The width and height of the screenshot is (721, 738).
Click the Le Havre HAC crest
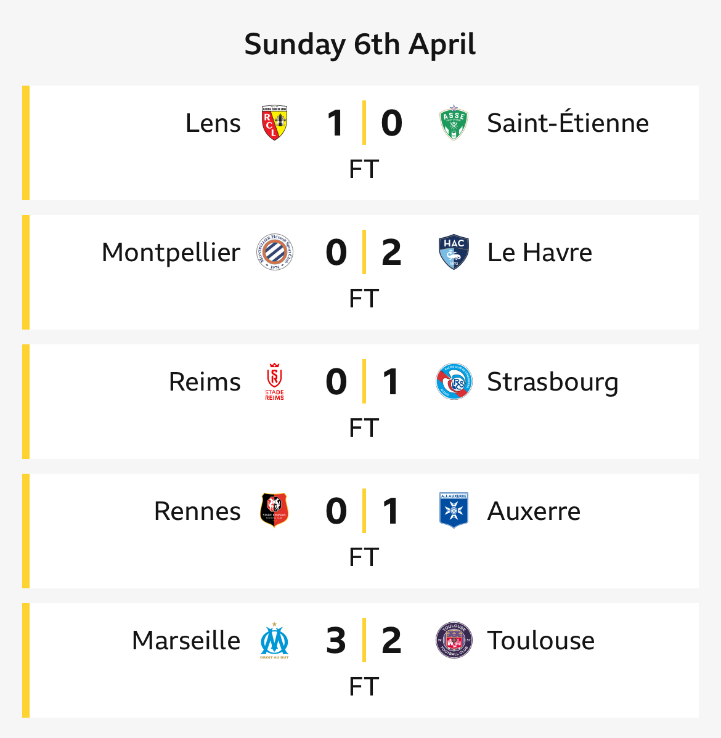coord(454,252)
